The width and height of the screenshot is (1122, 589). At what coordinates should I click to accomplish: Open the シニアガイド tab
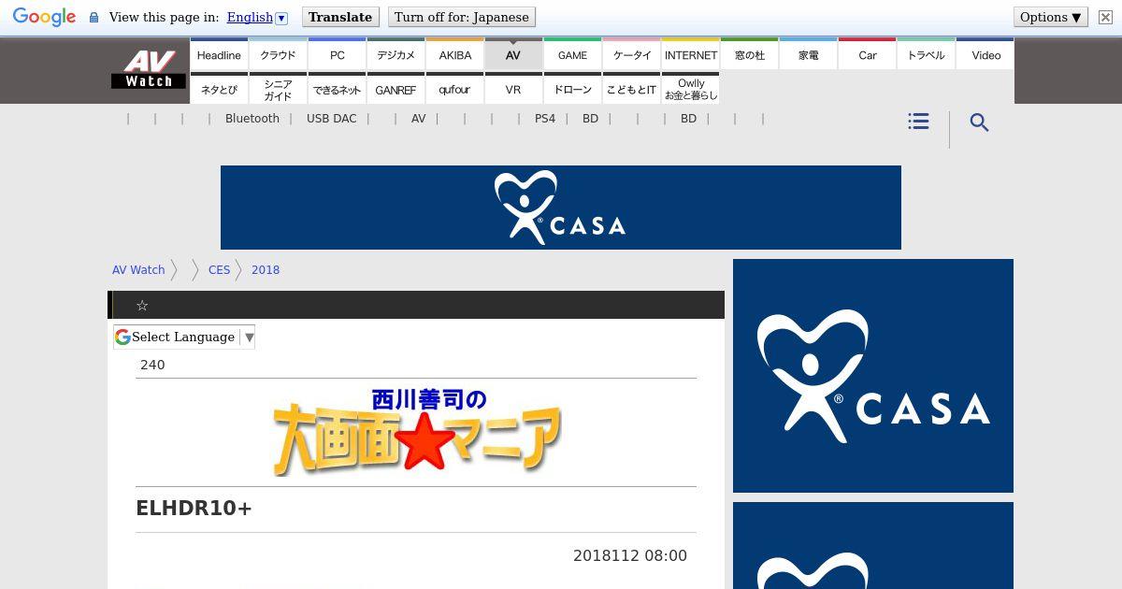[278, 89]
